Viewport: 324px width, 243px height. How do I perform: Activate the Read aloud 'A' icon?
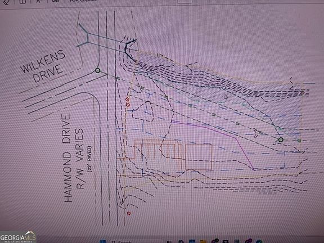click(38, 1)
